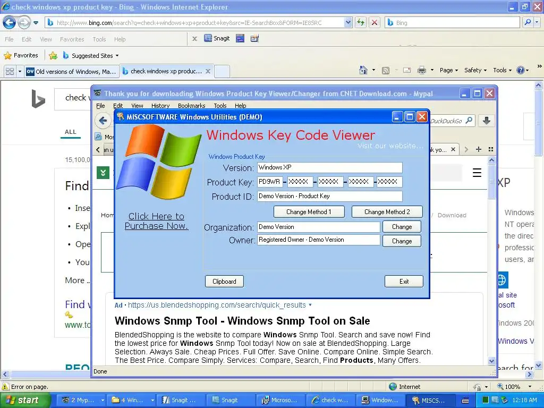Close the check windows xp product tab
This screenshot has height=408, width=544.
tap(208, 71)
